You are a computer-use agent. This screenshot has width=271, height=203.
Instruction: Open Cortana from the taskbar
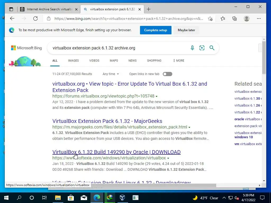point(32,198)
